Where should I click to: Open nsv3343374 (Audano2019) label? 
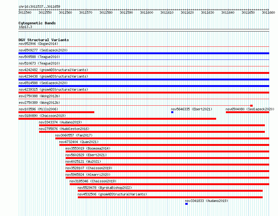(61, 122)
